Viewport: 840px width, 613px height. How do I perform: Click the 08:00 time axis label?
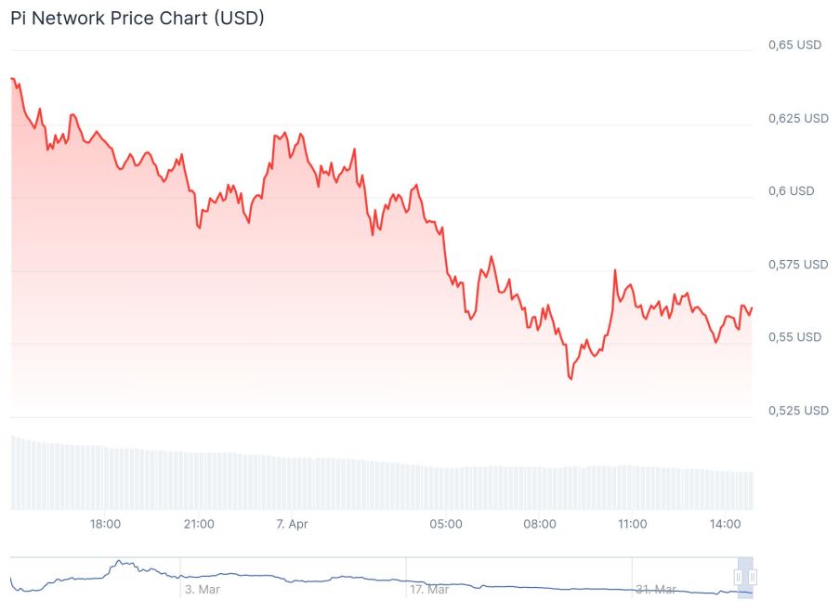click(x=540, y=524)
